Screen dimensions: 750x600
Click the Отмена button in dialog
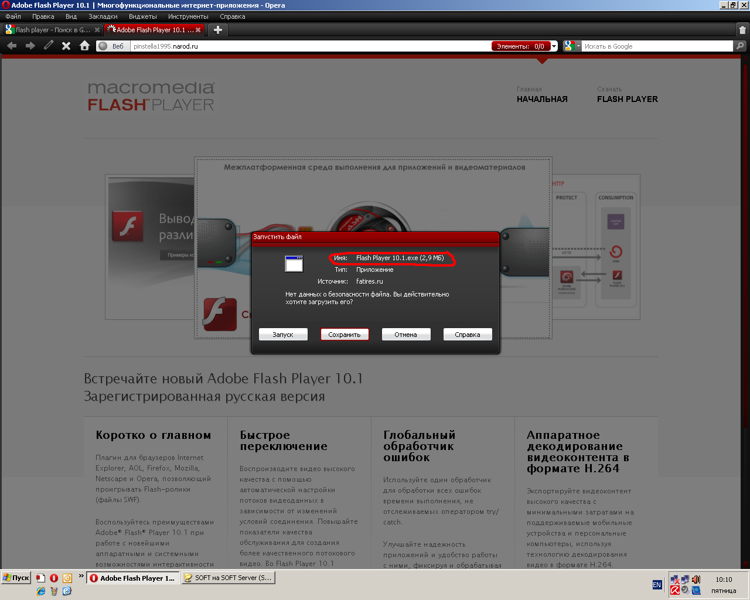click(405, 335)
